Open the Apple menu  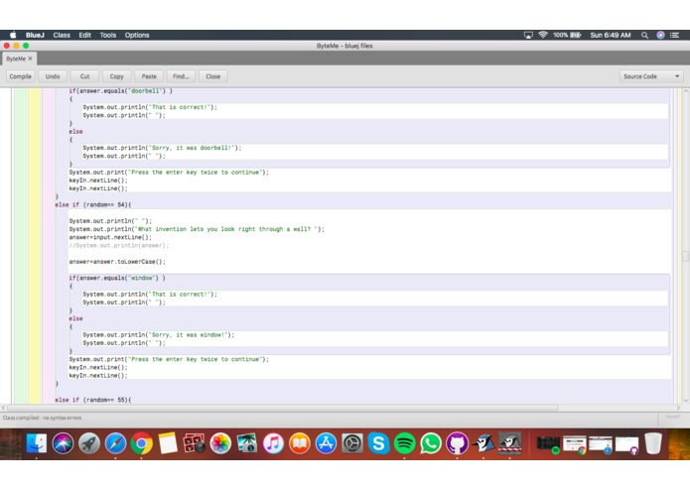tap(13, 35)
